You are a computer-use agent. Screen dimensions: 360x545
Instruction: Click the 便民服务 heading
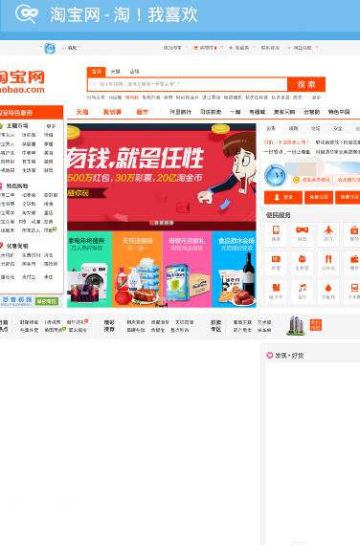point(279,215)
